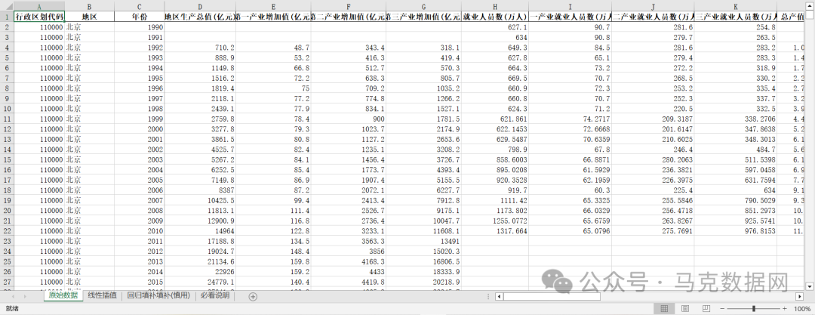Select primary industry cell 75
815x315 pixels.
coord(273,88)
